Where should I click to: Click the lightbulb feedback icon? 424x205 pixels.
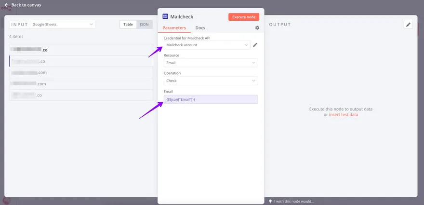coord(270,201)
